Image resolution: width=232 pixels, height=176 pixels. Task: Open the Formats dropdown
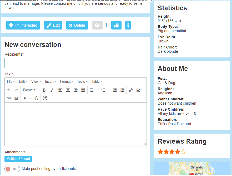pyautogui.click(x=30, y=90)
